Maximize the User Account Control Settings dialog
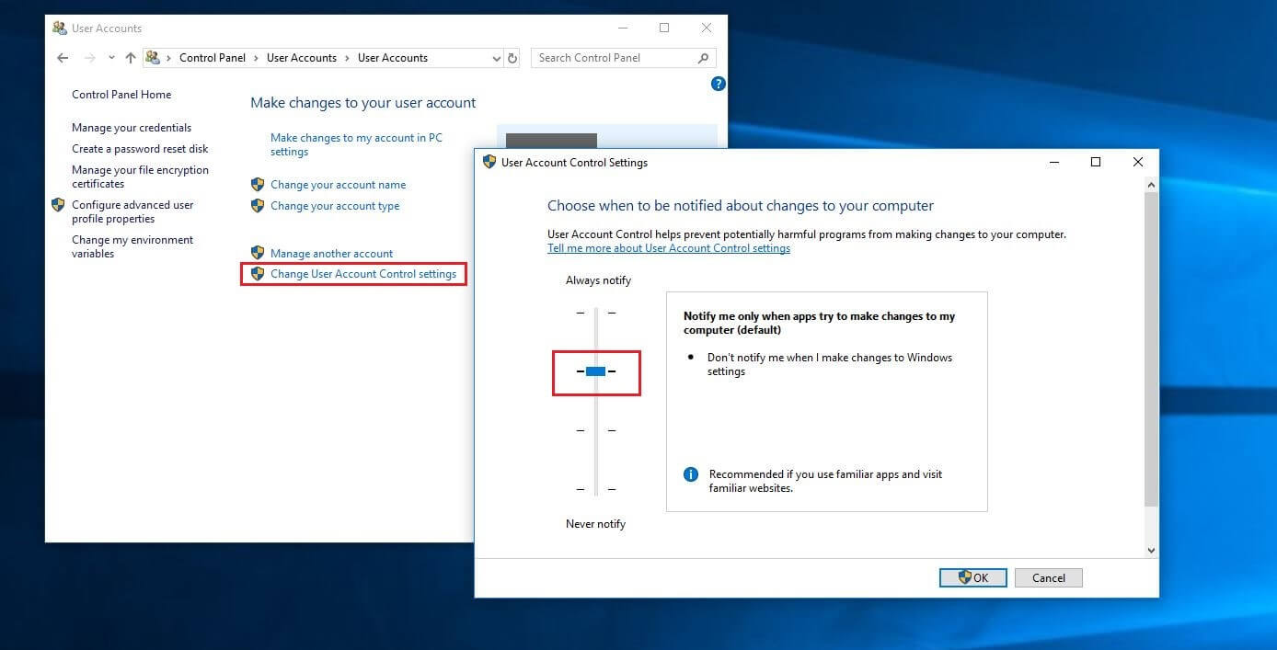The width and height of the screenshot is (1277, 650). pyautogui.click(x=1096, y=162)
